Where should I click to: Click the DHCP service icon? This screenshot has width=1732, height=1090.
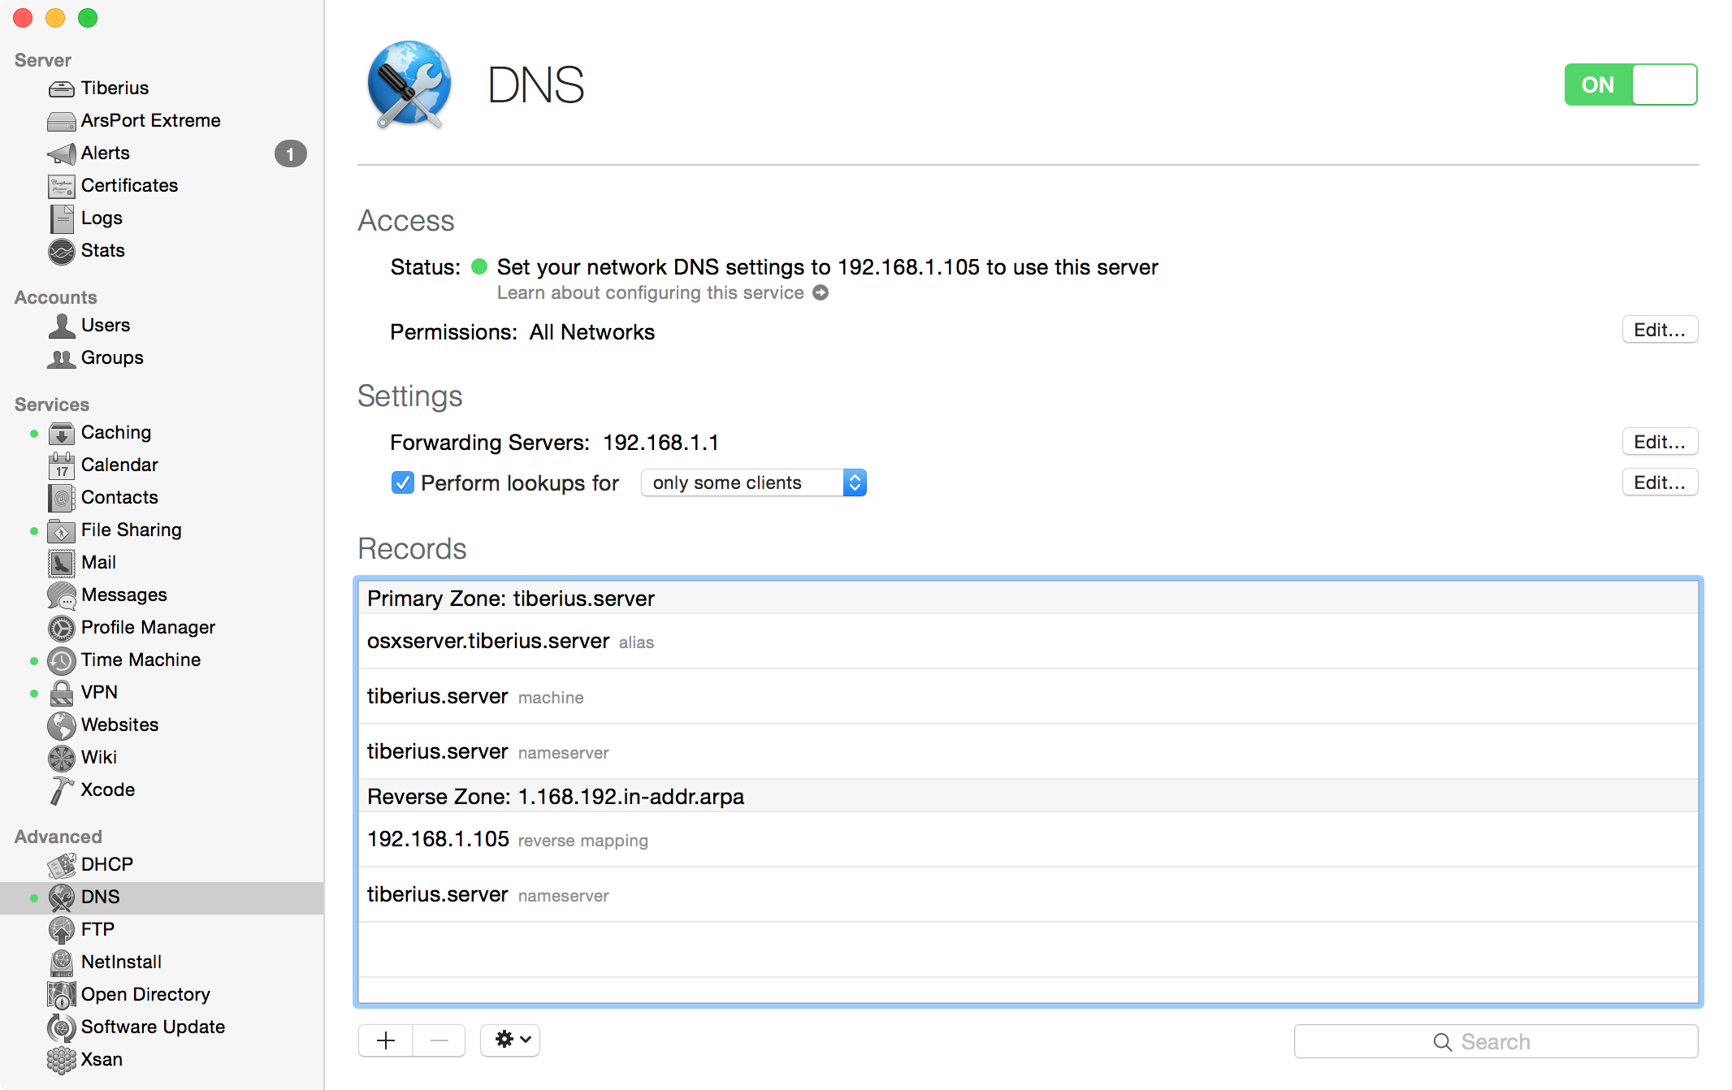[60, 864]
